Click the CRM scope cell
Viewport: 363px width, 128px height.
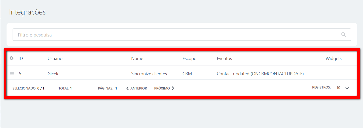187,74
